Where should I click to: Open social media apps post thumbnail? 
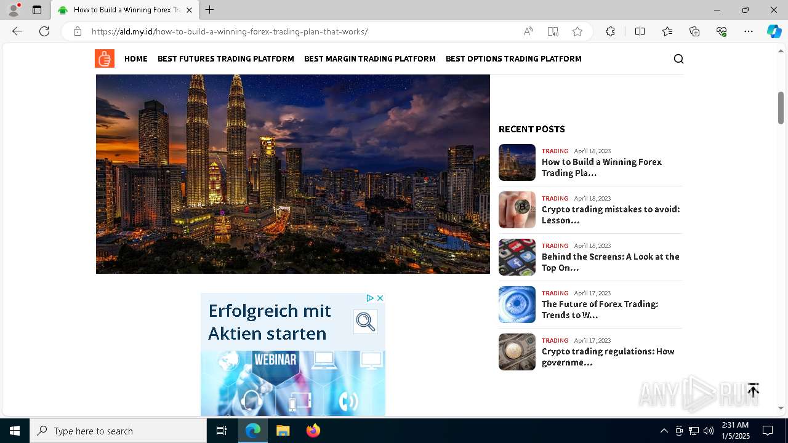517,257
